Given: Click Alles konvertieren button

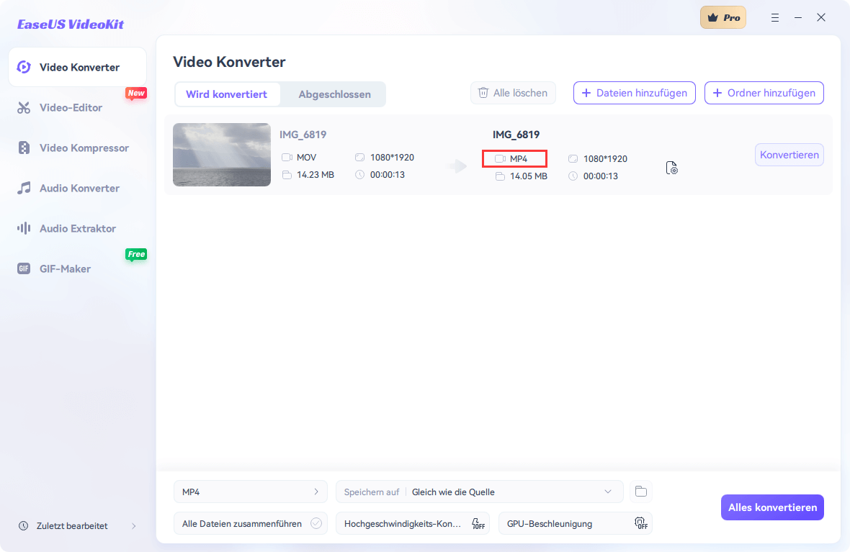Looking at the screenshot, I should [772, 507].
